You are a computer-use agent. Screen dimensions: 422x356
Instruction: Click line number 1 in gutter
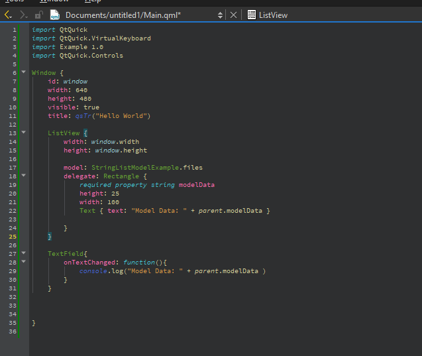click(15, 30)
